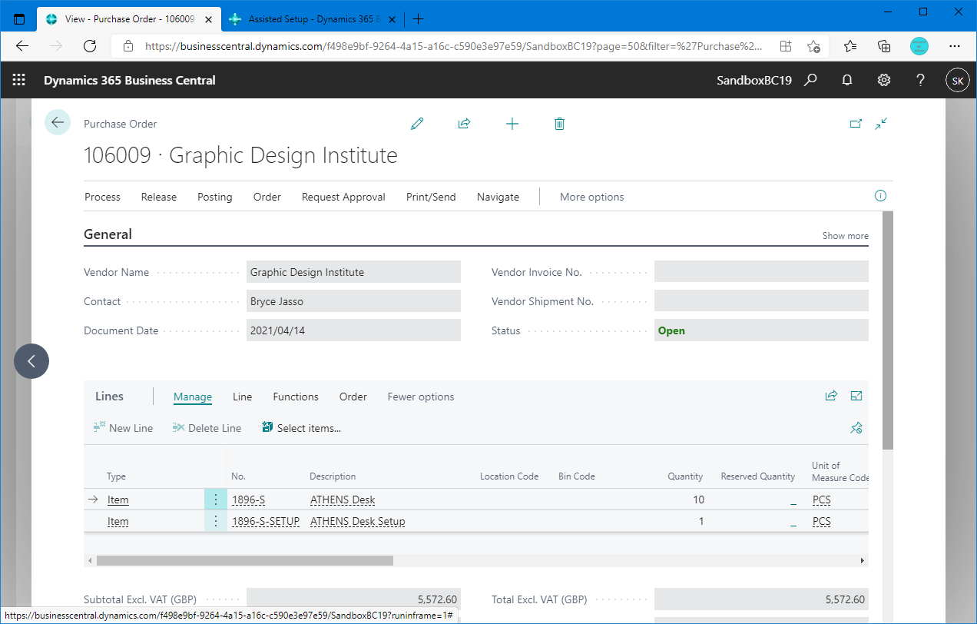Open the Share options icon
Viewport: 977px width, 624px height.
464,123
